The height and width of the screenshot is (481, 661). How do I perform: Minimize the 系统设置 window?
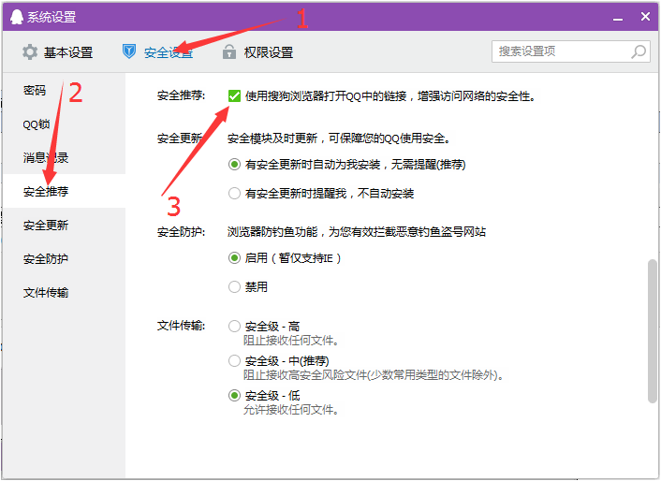(618, 18)
